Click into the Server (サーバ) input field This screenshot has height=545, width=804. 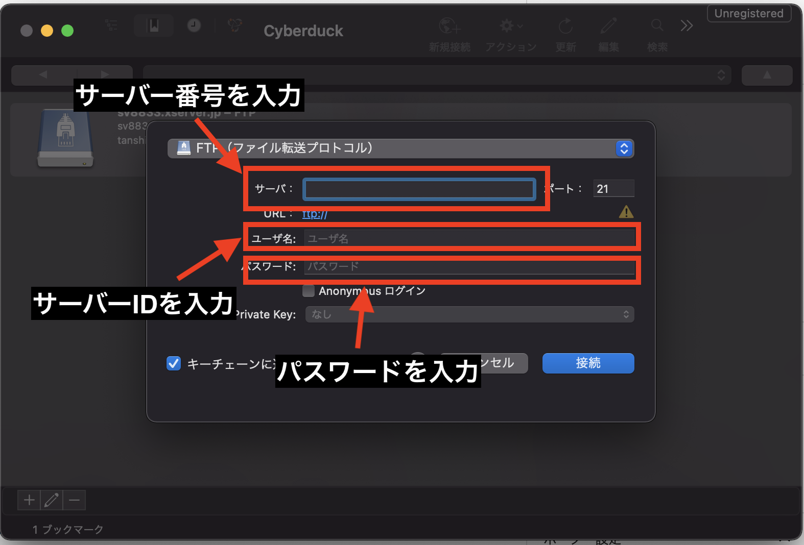[419, 189]
